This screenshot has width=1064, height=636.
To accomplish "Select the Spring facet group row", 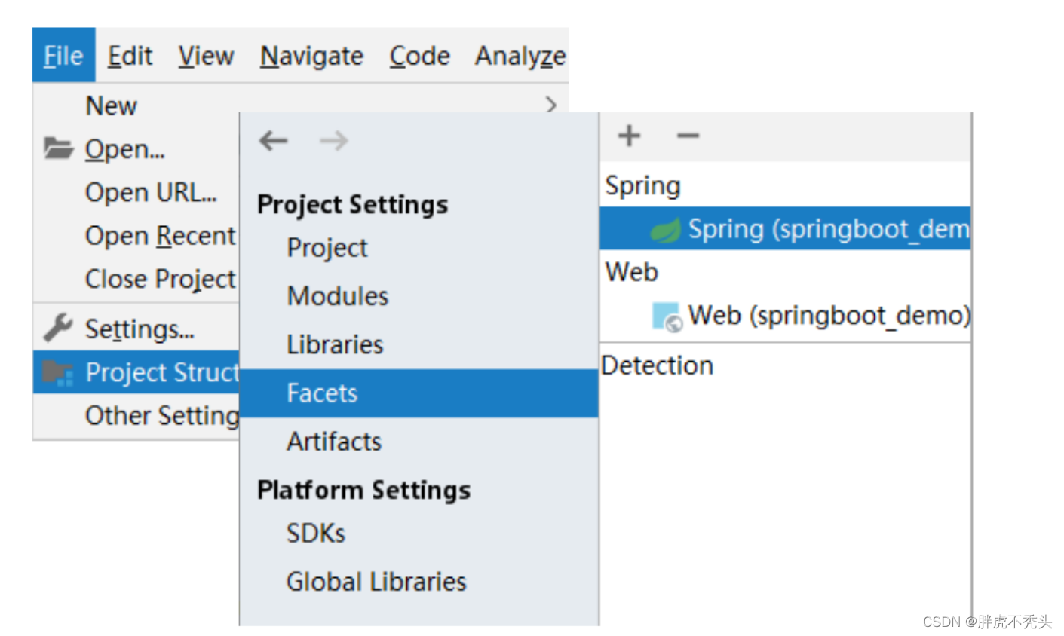I will coord(785,185).
